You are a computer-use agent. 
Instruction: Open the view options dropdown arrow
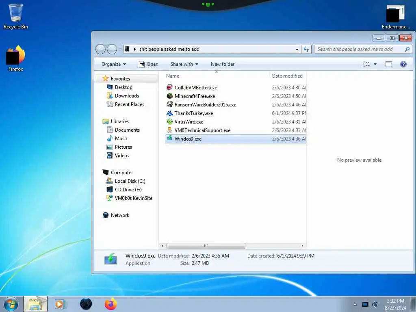point(375,64)
